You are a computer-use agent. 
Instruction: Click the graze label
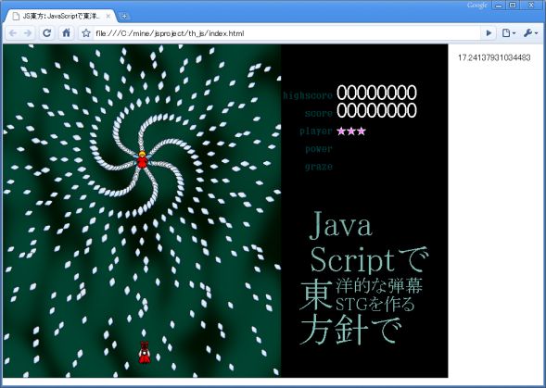coord(319,167)
